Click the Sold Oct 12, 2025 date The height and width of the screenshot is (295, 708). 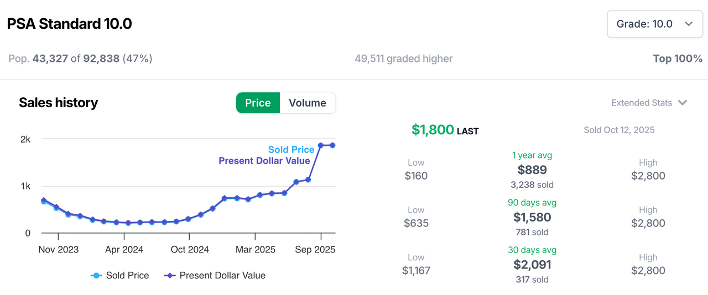(619, 130)
